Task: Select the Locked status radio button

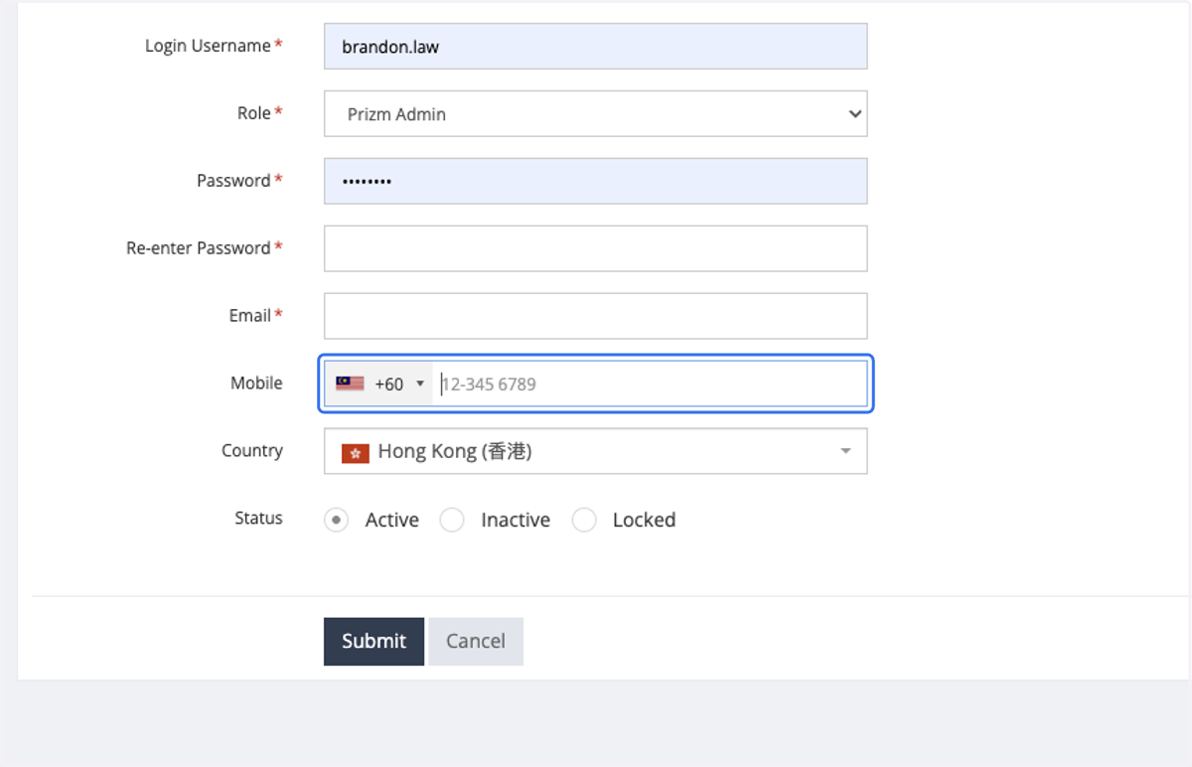Action: coord(584,520)
